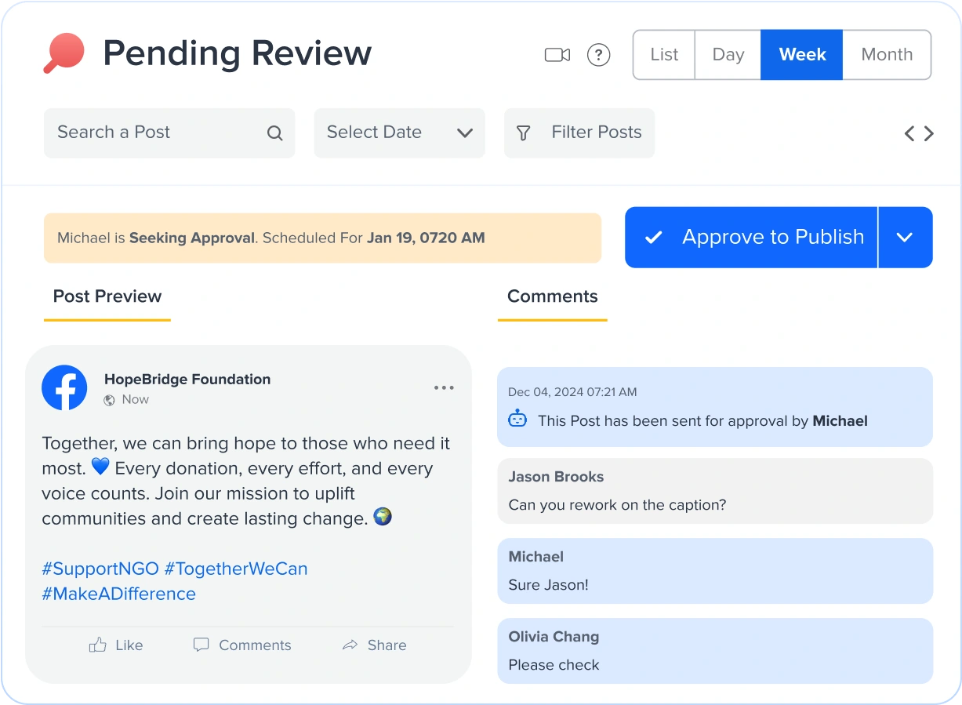Open the ellipsis menu on HopeBridge post
This screenshot has width=962, height=705.
[x=444, y=387]
